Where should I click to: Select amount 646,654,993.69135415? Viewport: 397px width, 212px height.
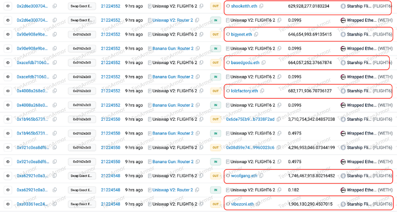click(x=310, y=34)
